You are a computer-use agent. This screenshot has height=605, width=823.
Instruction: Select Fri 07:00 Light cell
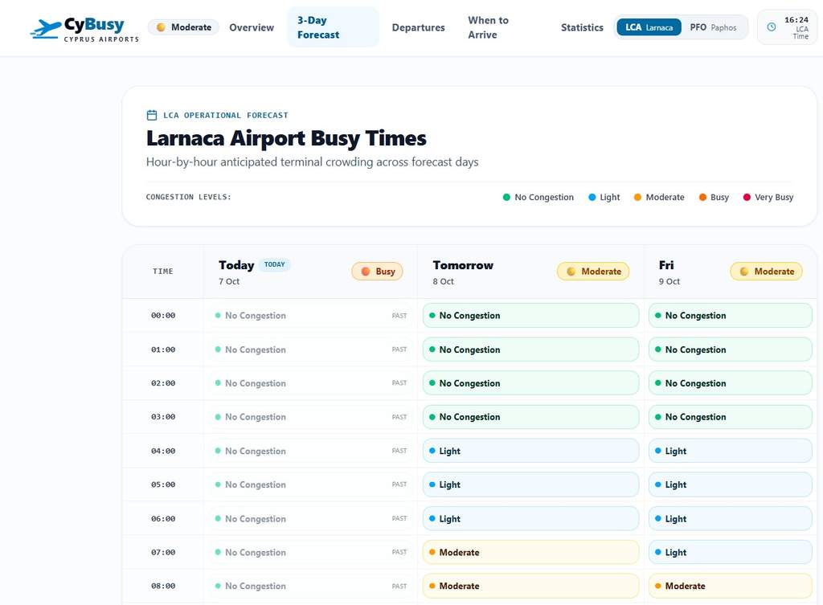[730, 552]
